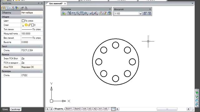Click the horizontal scrollbar thumb
The height and width of the screenshot is (112, 200).
tap(167, 109)
